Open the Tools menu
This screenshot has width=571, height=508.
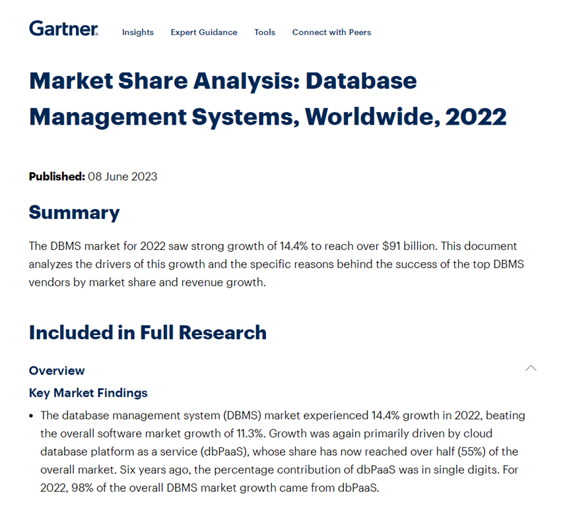[x=265, y=32]
